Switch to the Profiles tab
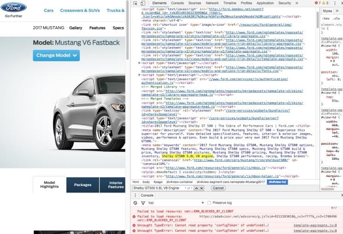Image resolution: width=343 pixels, height=234 pixels. click(x=246, y=3)
